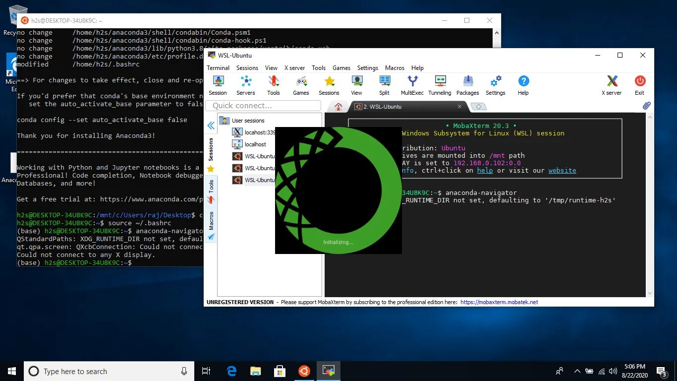This screenshot has height=381, width=677.
Task: Open the Windows Start menu
Action: click(12, 371)
